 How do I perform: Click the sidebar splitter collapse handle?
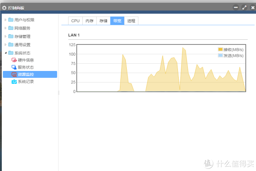tap(59, 92)
